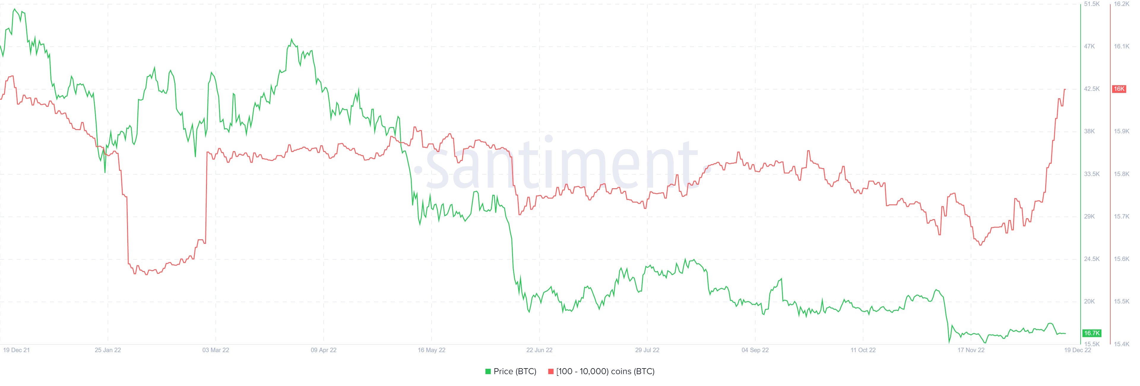Pick the 16 May 22 date marker

[x=431, y=350]
